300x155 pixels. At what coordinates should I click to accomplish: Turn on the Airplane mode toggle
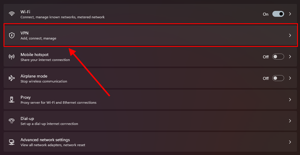coord(278,78)
